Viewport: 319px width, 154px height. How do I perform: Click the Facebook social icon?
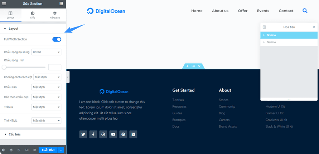click(93, 134)
